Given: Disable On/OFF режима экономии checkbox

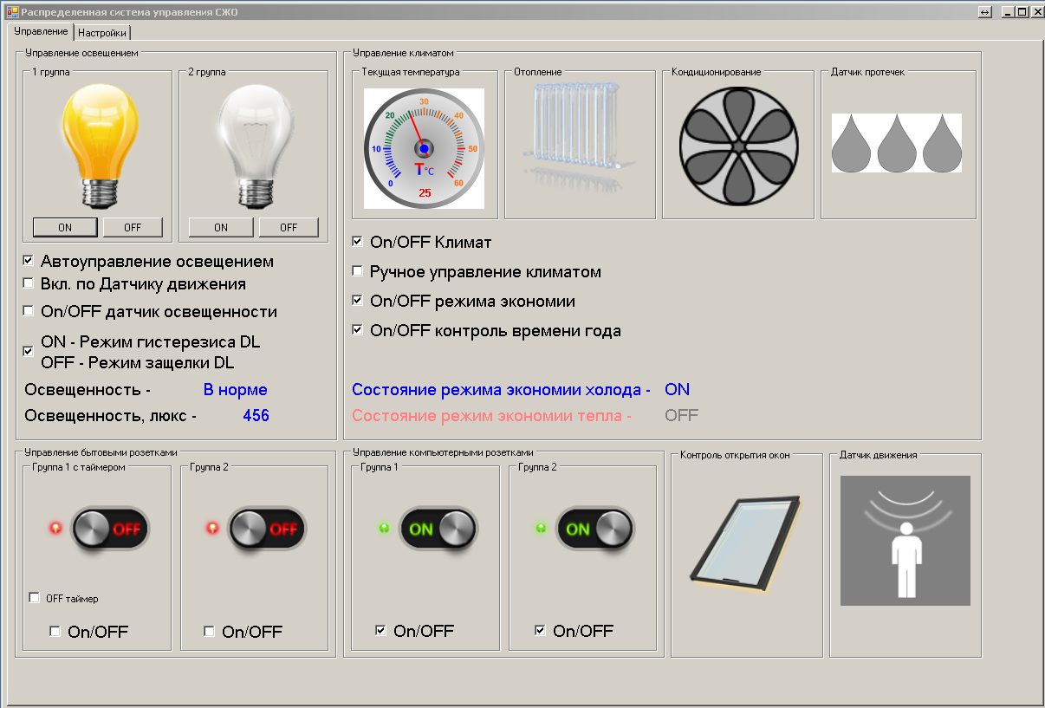Looking at the screenshot, I should pos(358,302).
